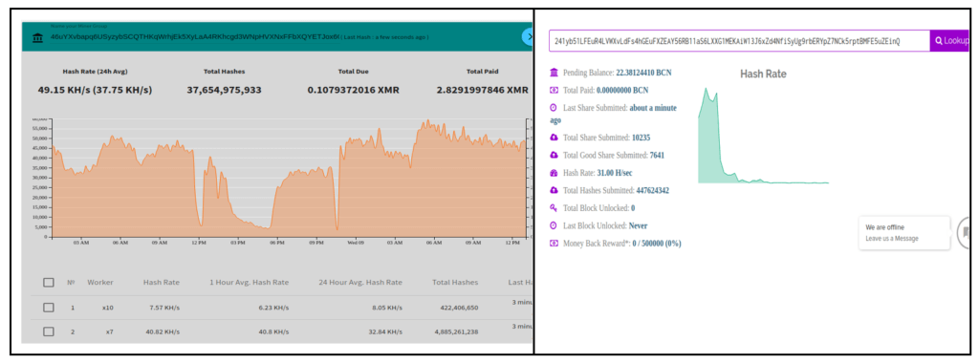Click the Total Hashes value 37,654,975,933
Image resolution: width=979 pixels, height=363 pixels.
[224, 91]
